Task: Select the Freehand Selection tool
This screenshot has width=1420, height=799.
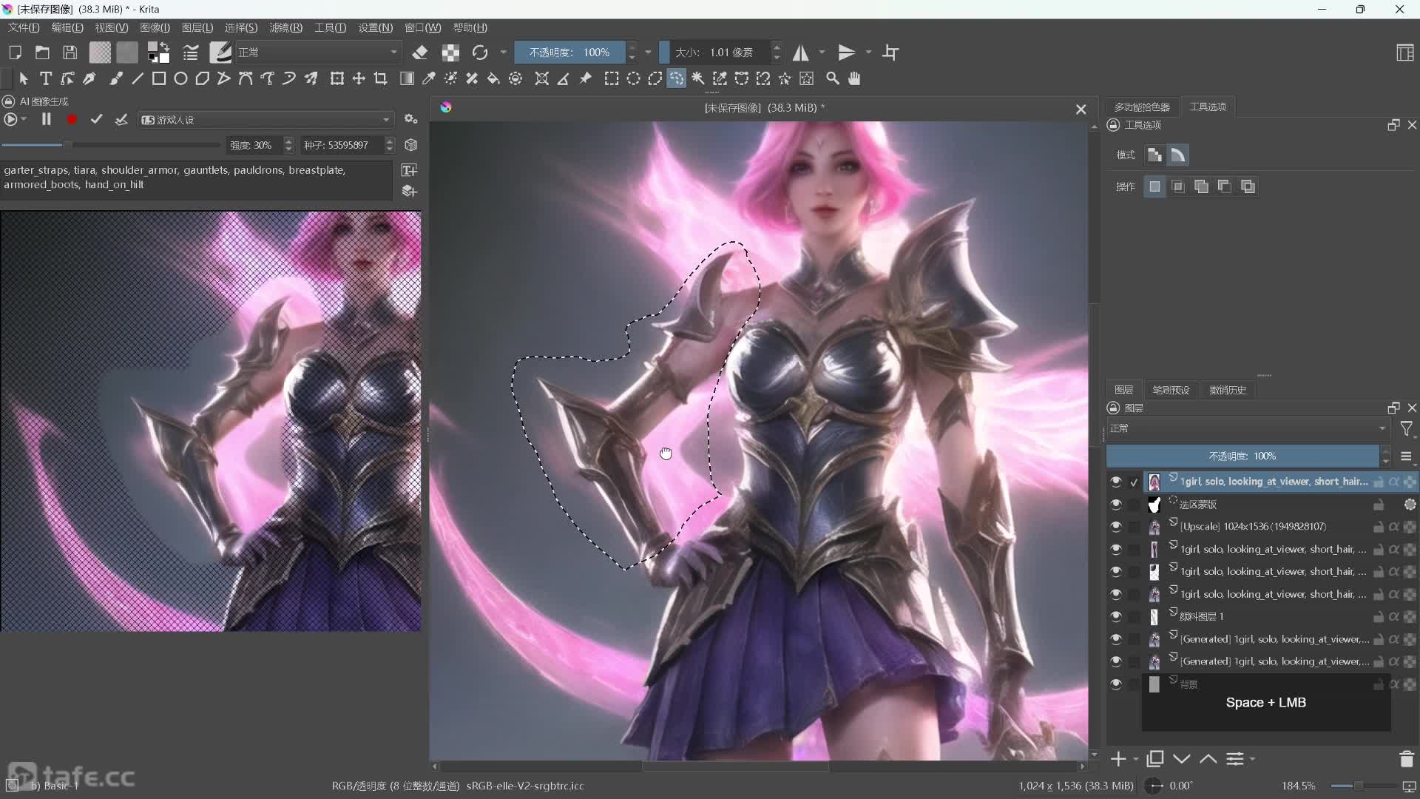Action: [x=677, y=78]
